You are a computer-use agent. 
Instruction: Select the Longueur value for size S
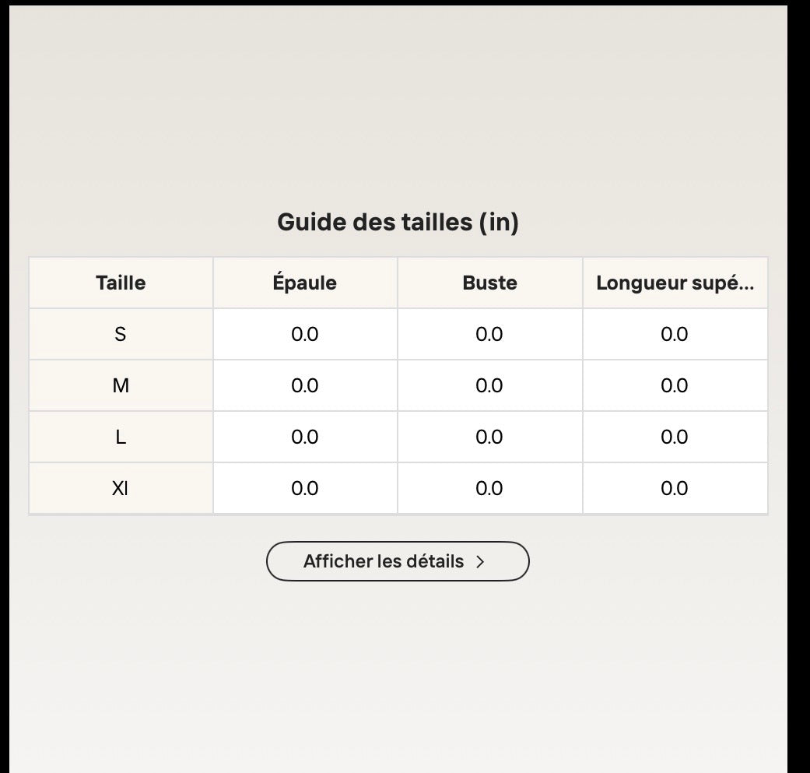[x=675, y=334]
